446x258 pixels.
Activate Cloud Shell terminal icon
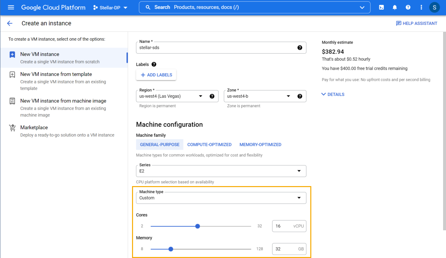[x=381, y=7]
